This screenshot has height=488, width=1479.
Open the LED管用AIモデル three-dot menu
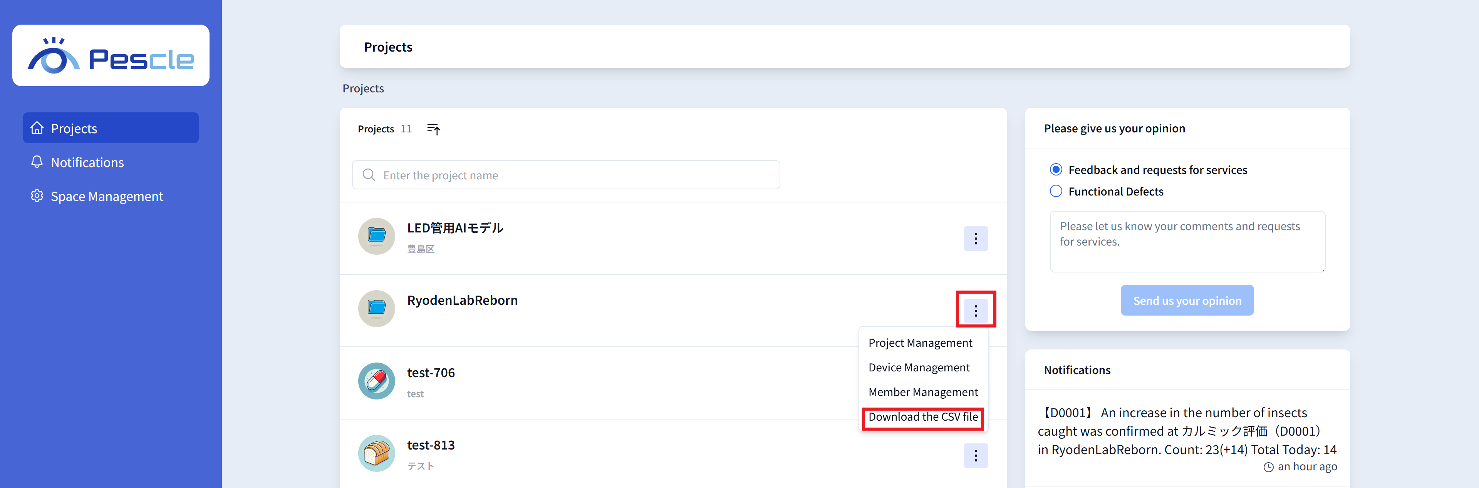(976, 239)
